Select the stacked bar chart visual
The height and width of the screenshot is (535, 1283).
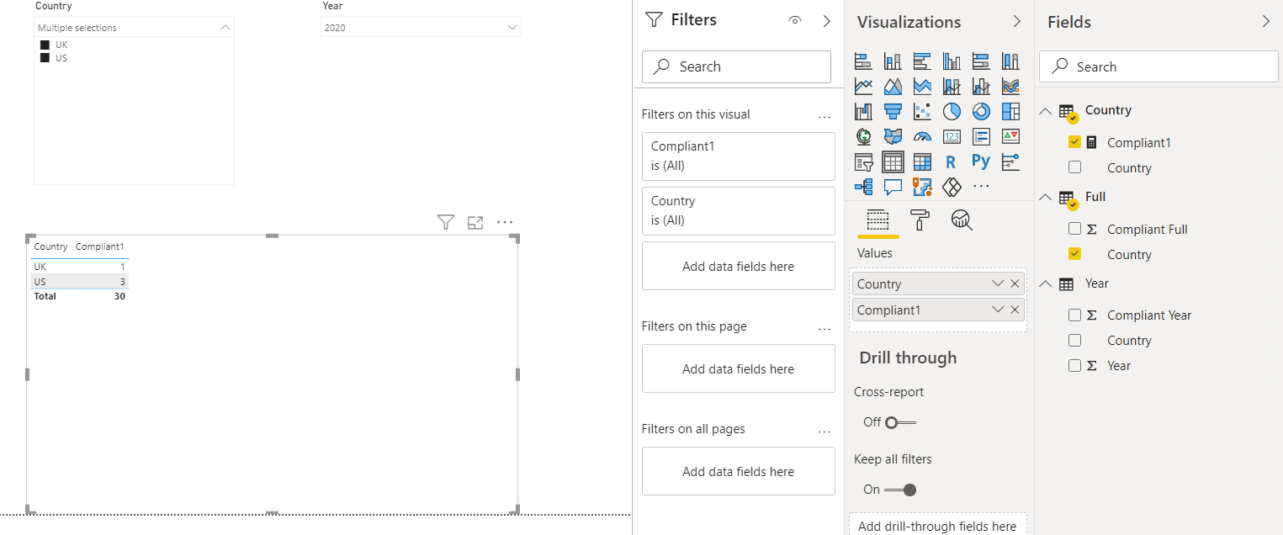coord(863,61)
